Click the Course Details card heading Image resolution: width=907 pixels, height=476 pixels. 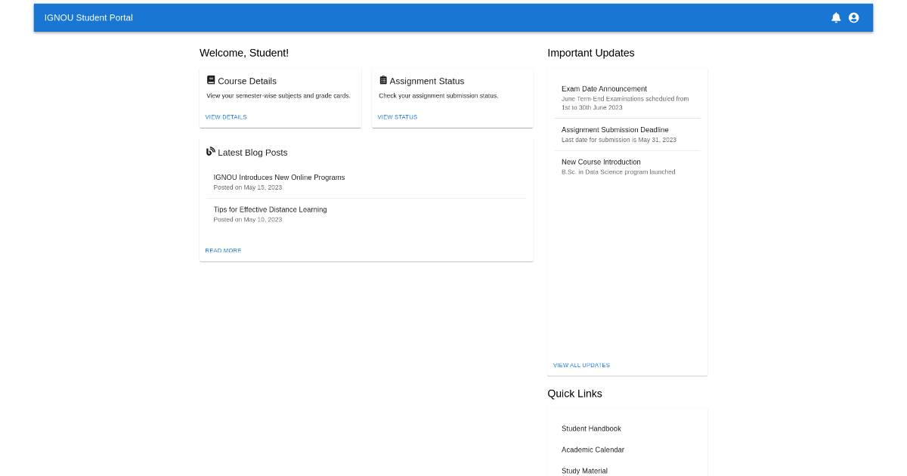247,81
